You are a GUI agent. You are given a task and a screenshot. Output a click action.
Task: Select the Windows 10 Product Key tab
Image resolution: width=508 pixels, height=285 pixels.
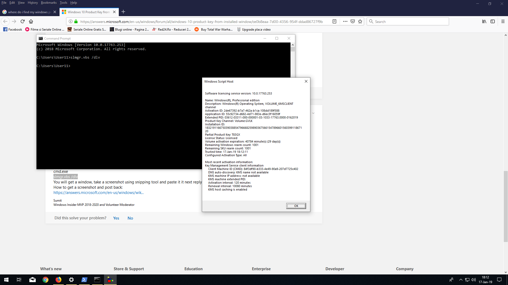tap(89, 12)
